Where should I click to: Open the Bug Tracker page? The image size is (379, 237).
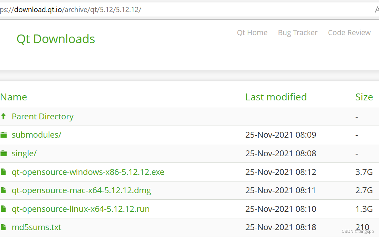coord(297,32)
